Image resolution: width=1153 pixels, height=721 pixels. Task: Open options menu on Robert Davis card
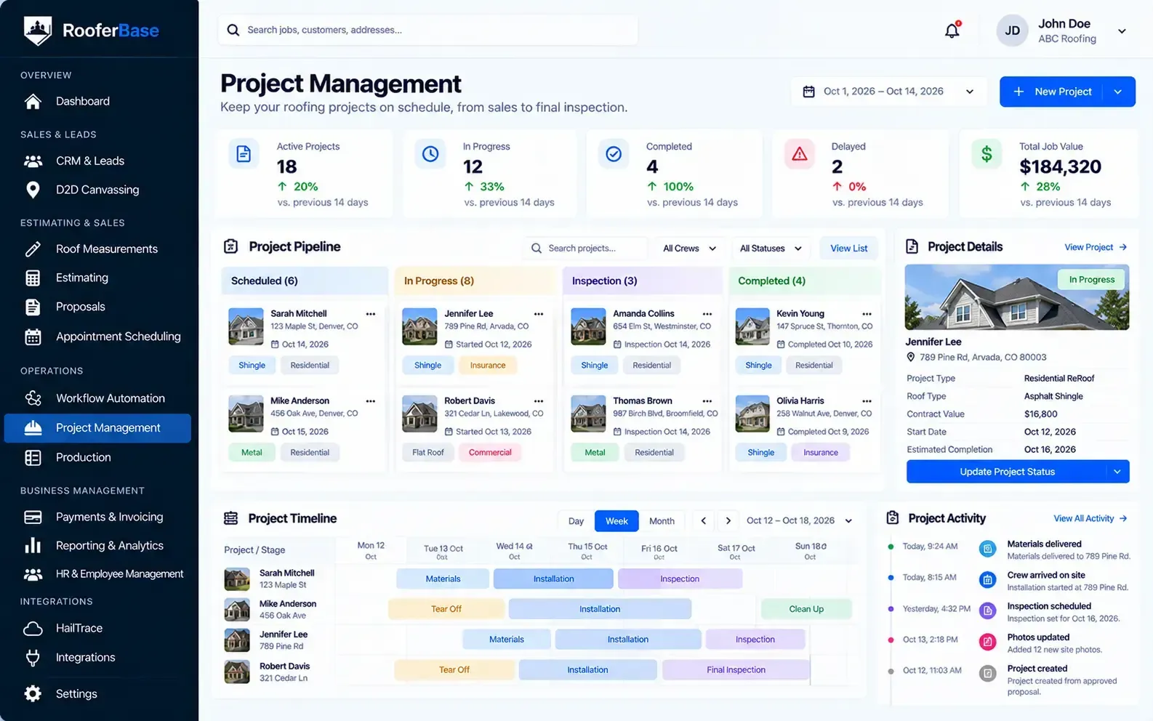[x=539, y=401]
